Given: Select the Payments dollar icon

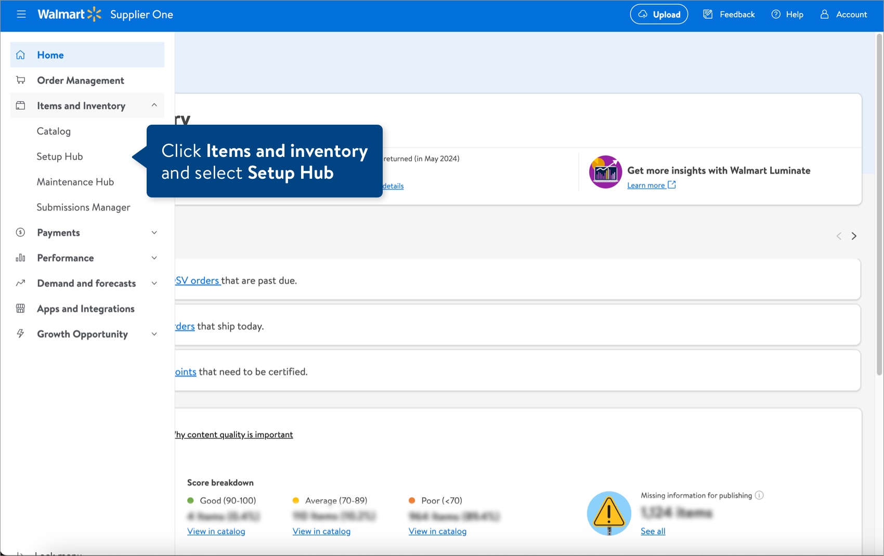Looking at the screenshot, I should [x=20, y=232].
